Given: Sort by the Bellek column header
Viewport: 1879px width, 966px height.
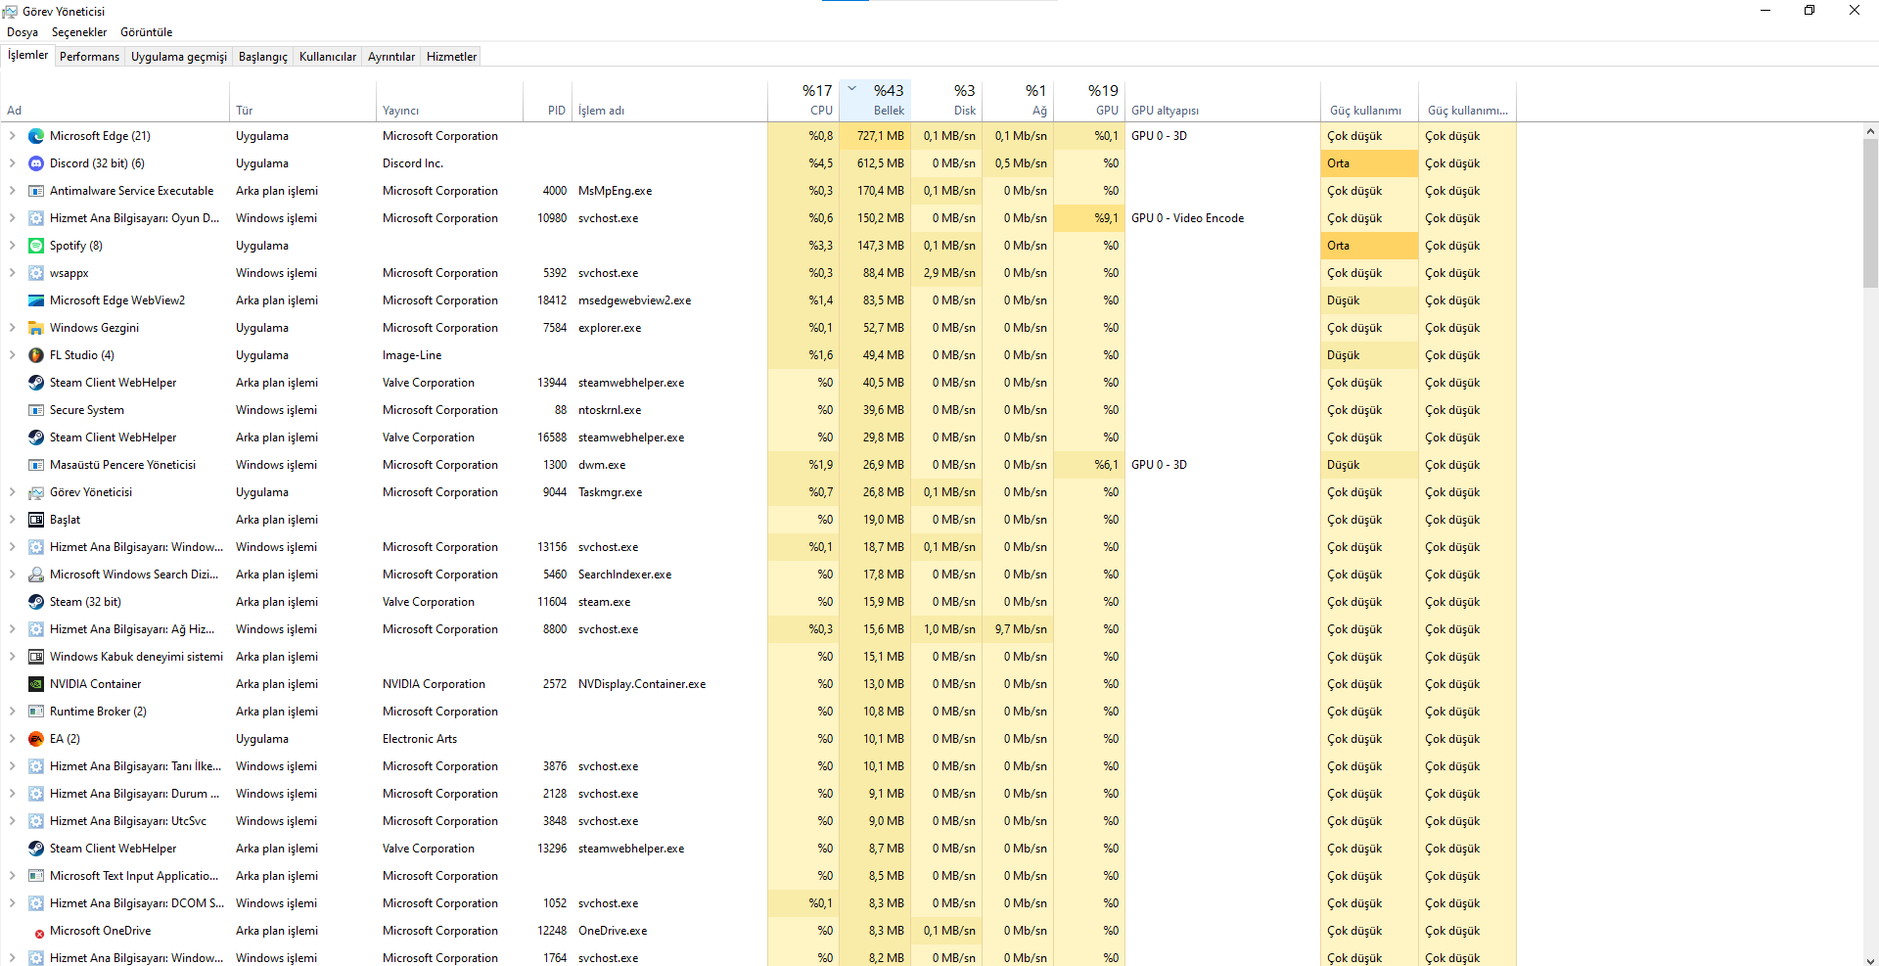Looking at the screenshot, I should [875, 101].
